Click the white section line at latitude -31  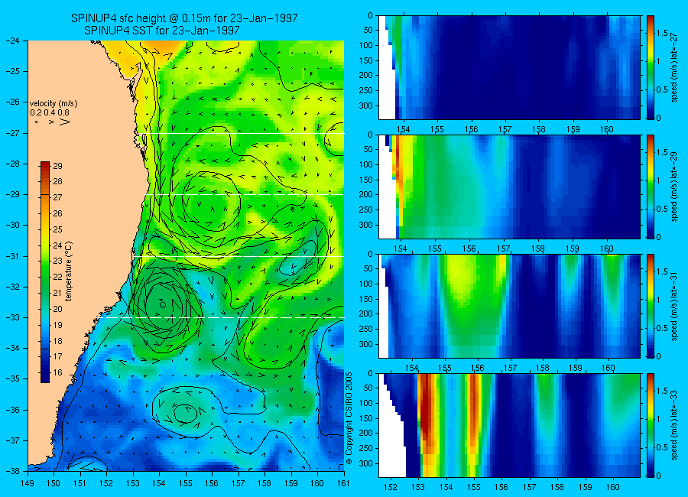point(239,256)
